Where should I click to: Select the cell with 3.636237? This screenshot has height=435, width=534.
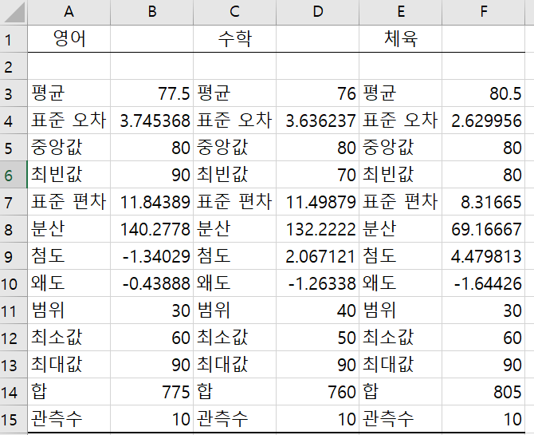pyautogui.click(x=317, y=121)
